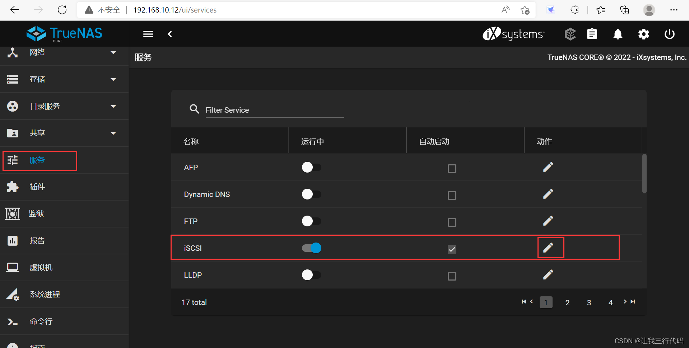Check Dynamic DNS start automatically box

point(452,196)
